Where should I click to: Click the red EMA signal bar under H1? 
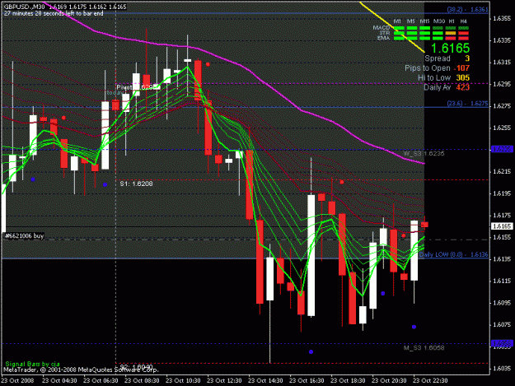click(x=451, y=39)
